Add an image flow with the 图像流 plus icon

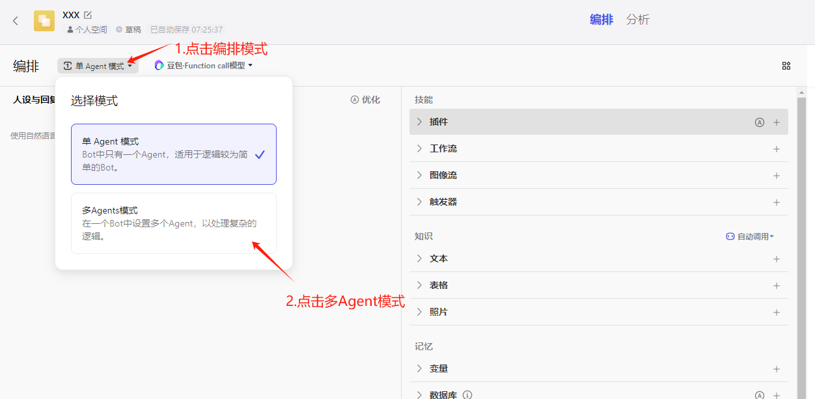(x=777, y=176)
